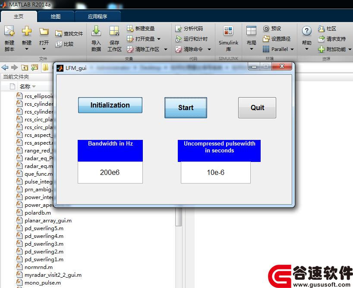Click the 新建 (New) plus icon

(27, 31)
